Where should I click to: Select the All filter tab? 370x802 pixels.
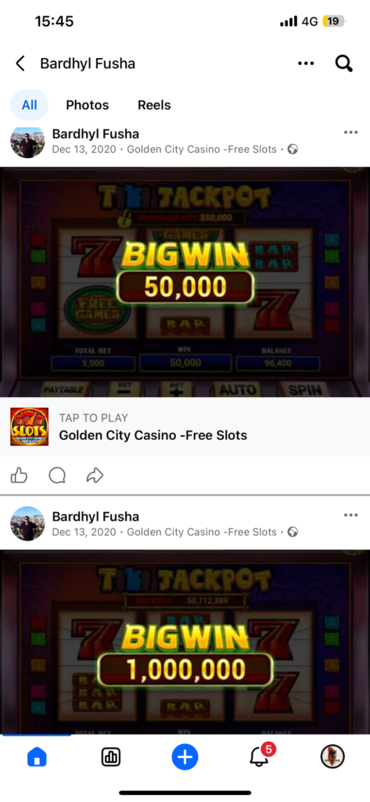click(30, 105)
